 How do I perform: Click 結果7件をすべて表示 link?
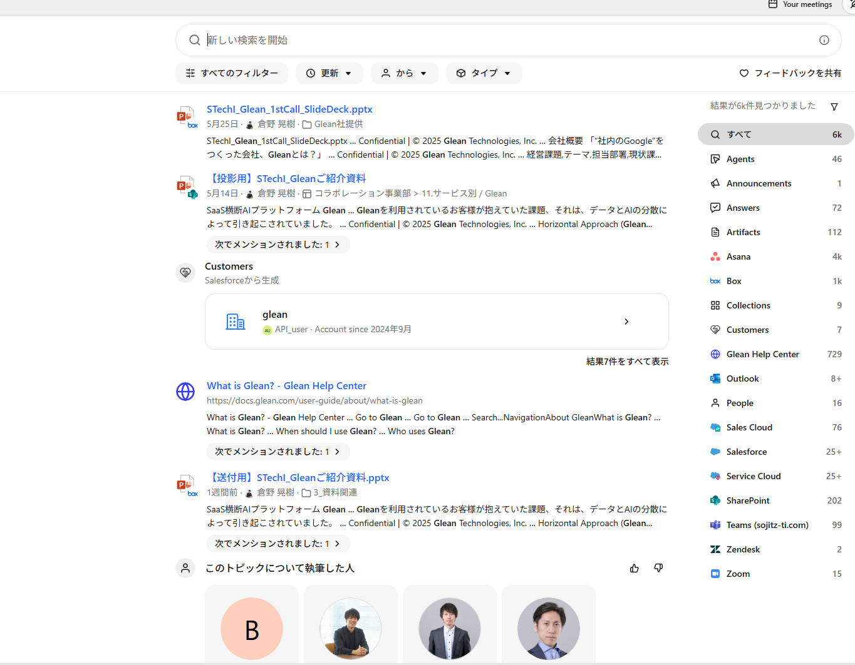[x=627, y=362]
